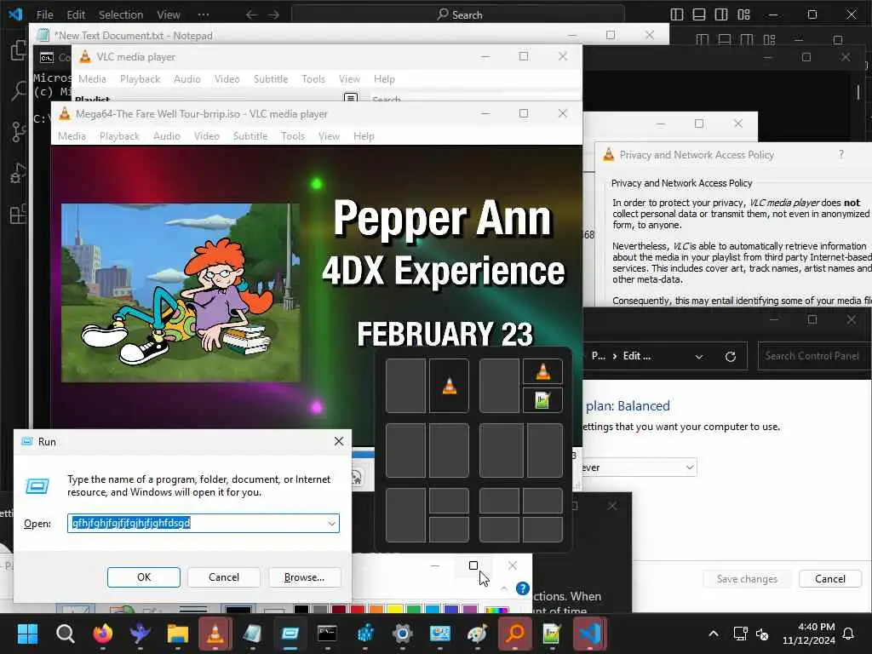This screenshot has height=654, width=872.
Task: Open the View menu in VS Code
Action: (x=168, y=15)
